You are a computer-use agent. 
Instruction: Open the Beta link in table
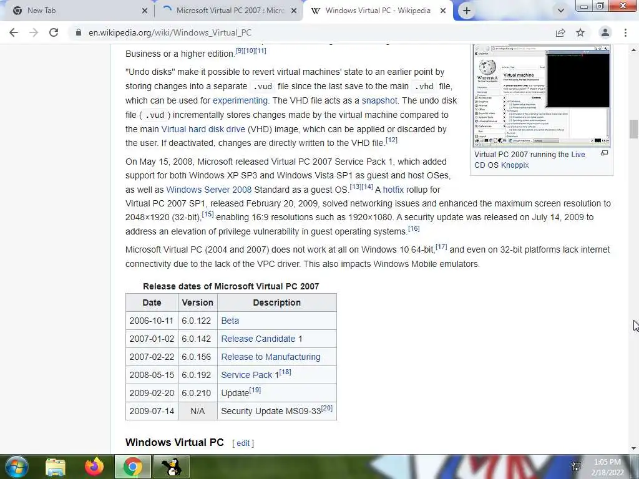(x=230, y=321)
